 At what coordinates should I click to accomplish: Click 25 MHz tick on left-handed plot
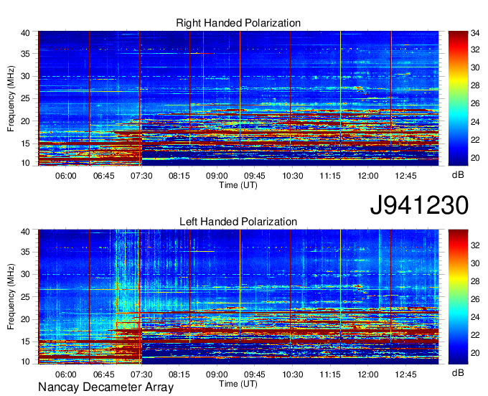(x=26, y=297)
